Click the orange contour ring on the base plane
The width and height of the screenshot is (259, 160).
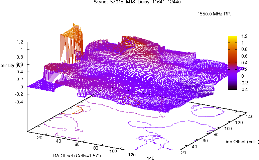point(72,110)
